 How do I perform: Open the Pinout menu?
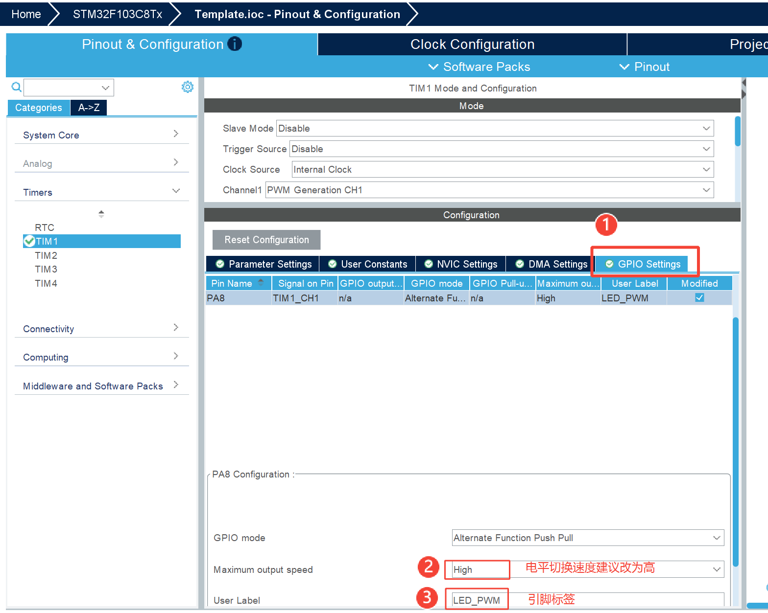pyautogui.click(x=645, y=67)
